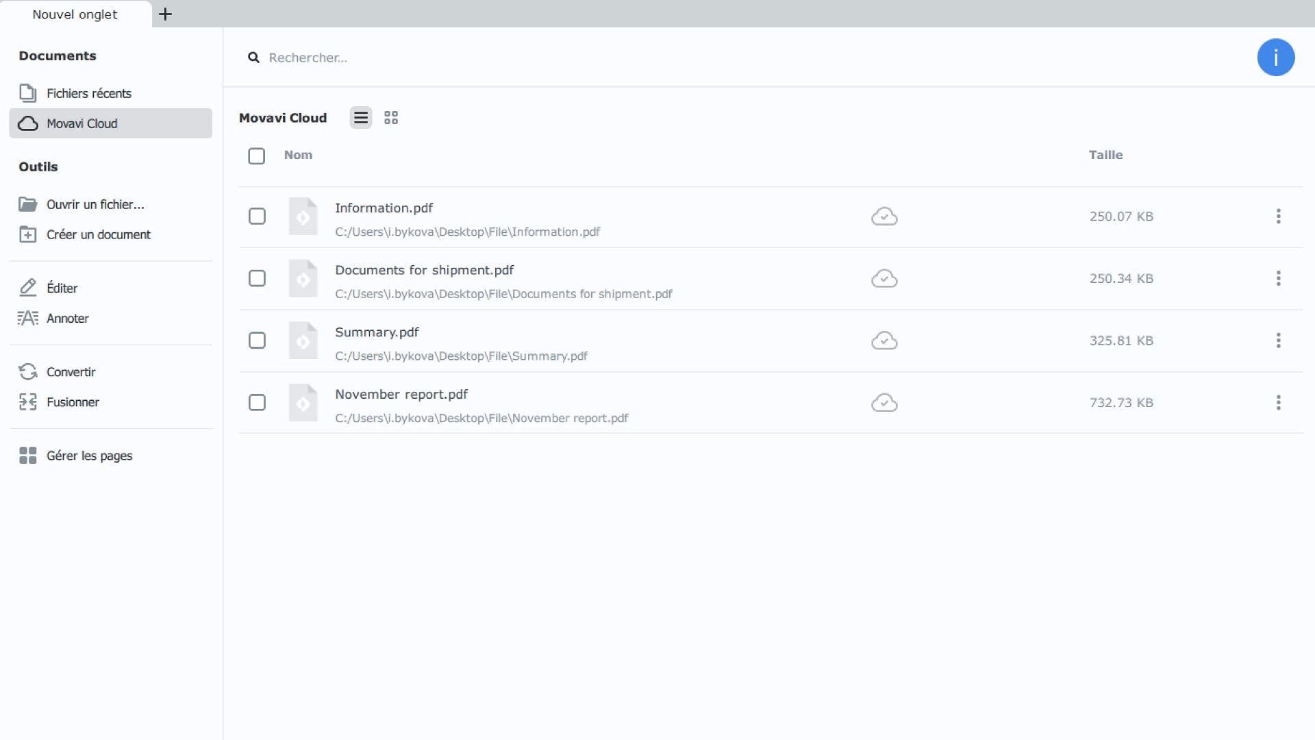Open a new tab with plus icon
Image resolution: width=1315 pixels, height=740 pixels.
(165, 14)
